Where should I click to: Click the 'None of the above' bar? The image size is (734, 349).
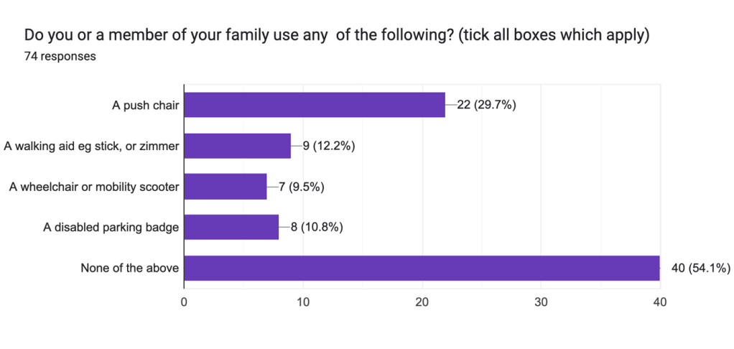click(422, 268)
